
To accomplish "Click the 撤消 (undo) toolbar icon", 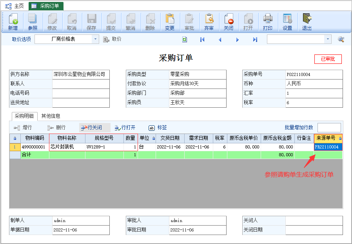I will (x=131, y=22).
